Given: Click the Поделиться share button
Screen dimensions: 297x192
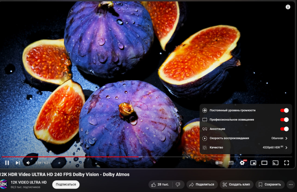Looking at the screenshot, I should point(202,184).
